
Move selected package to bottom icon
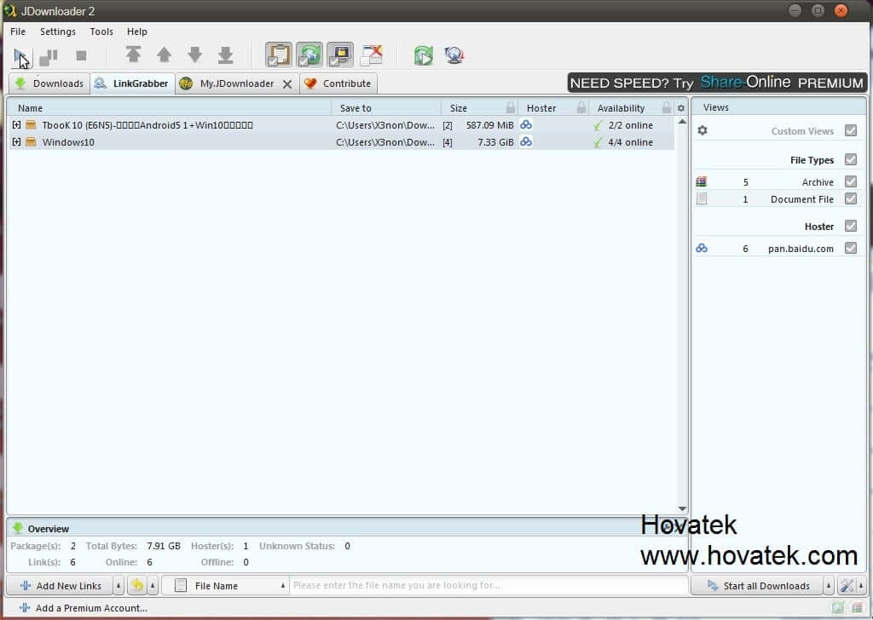coord(225,55)
